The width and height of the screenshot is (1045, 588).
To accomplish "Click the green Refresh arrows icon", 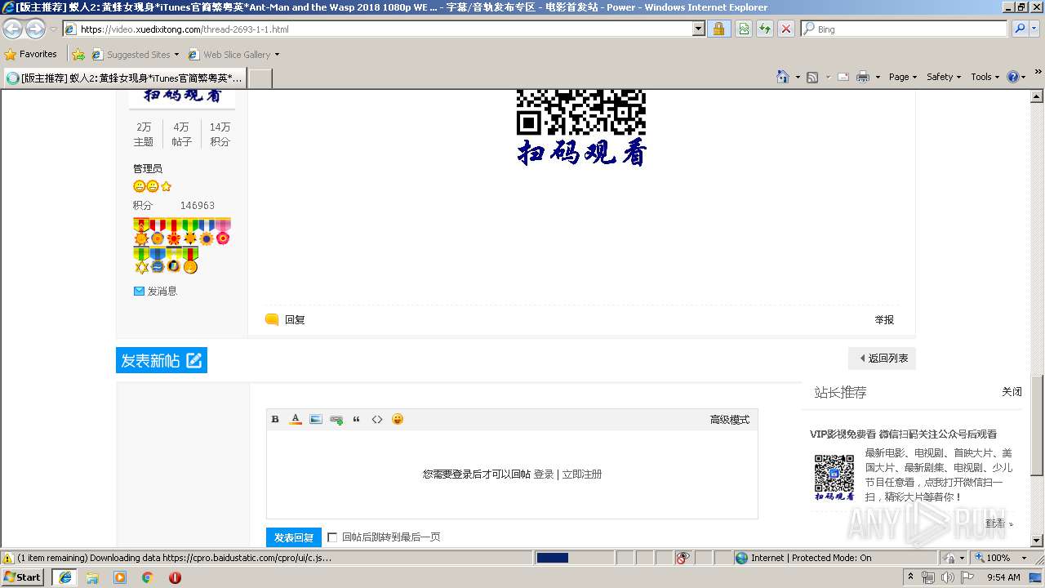I will pyautogui.click(x=765, y=29).
